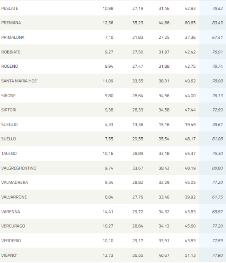This screenshot has width=226, height=263.
Task: Select VALVARRONE's first value 6,84
Action: (x=109, y=197)
